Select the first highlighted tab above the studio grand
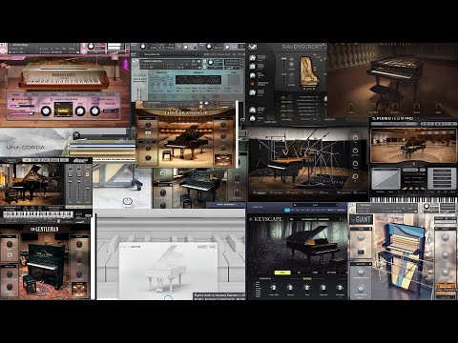This screenshot has width=458, height=343. (x=27, y=160)
